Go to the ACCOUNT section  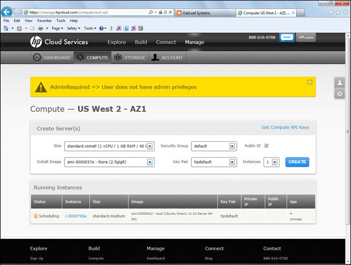click(167, 57)
